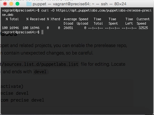Click 'sources.list.d/puppetlabs.list' code text behind terminal
The width and height of the screenshot is (154, 115).
tap(39, 64)
